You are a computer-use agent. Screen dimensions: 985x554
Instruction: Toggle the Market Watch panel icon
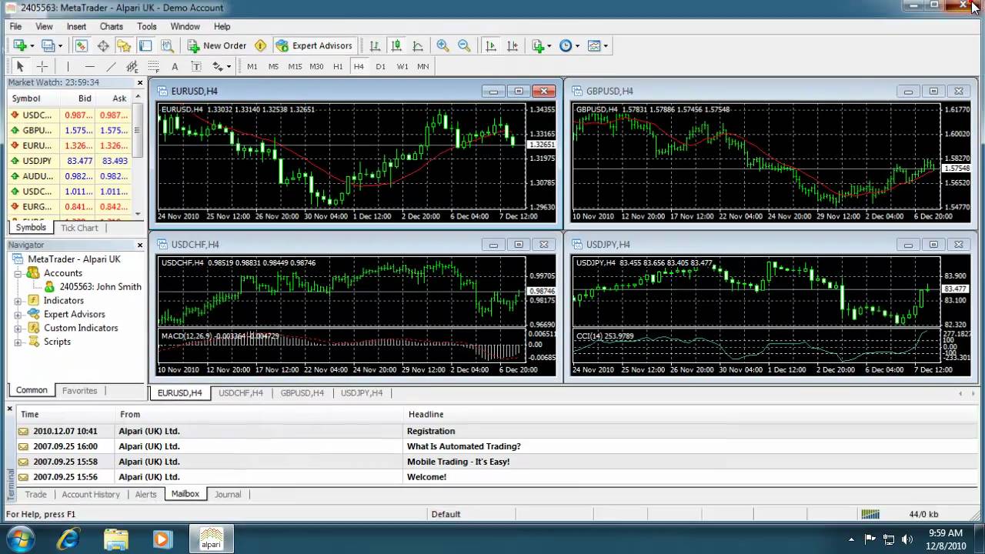tap(81, 45)
